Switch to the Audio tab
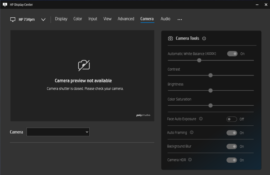The image size is (270, 175). (165, 19)
